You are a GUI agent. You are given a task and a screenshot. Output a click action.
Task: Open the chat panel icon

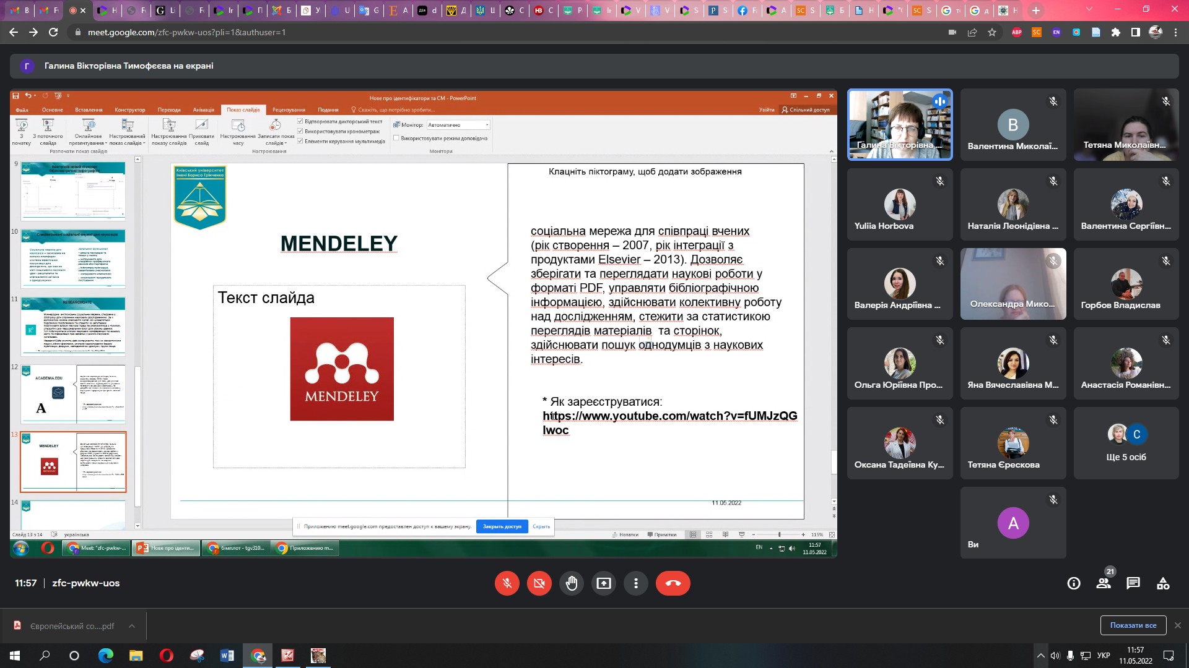(x=1133, y=583)
